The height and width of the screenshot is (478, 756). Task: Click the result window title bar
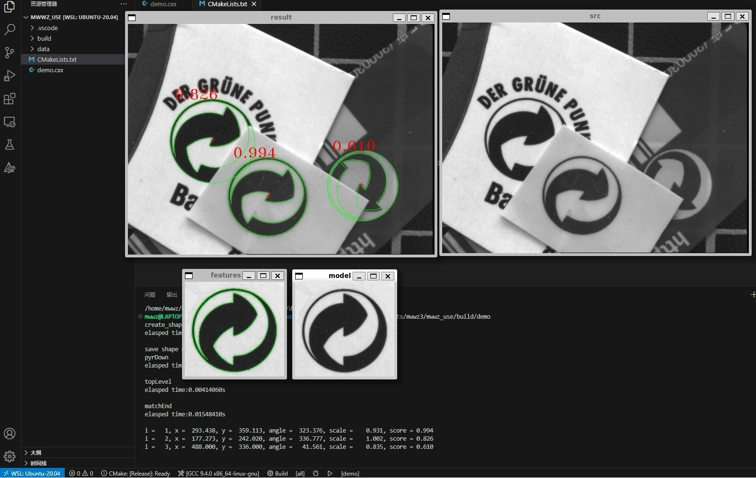point(281,17)
